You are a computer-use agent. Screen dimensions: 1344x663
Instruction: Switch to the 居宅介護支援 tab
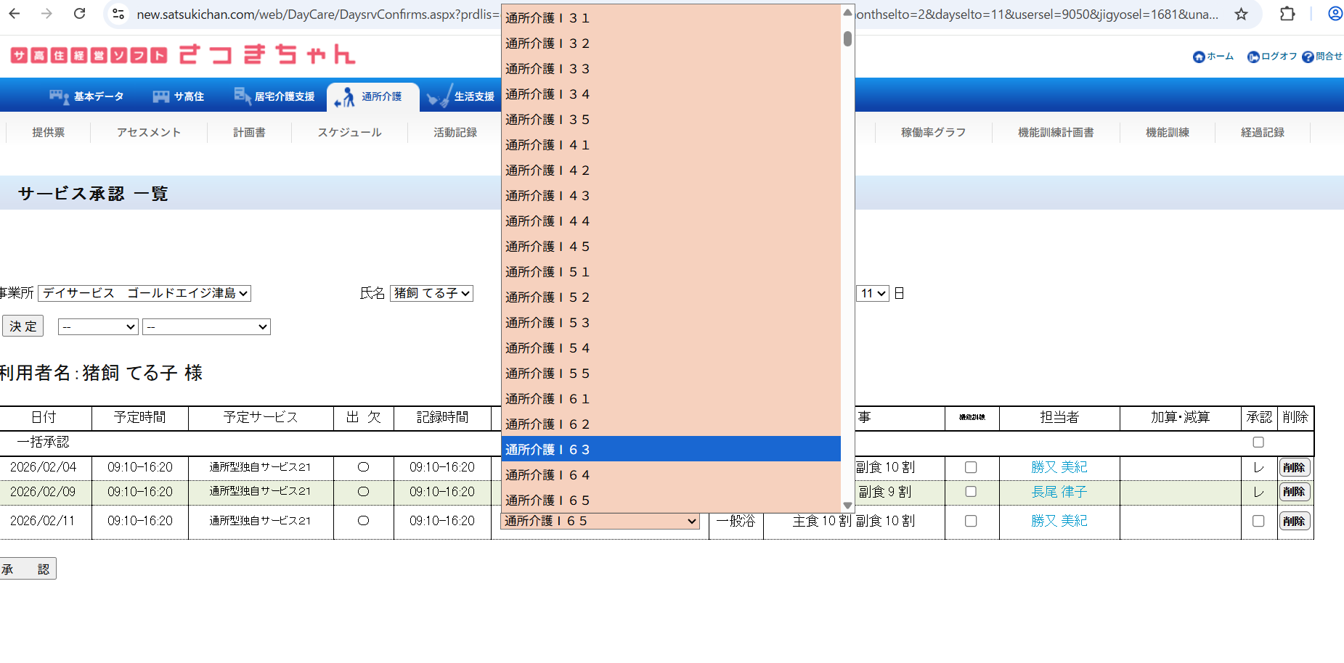tap(274, 96)
